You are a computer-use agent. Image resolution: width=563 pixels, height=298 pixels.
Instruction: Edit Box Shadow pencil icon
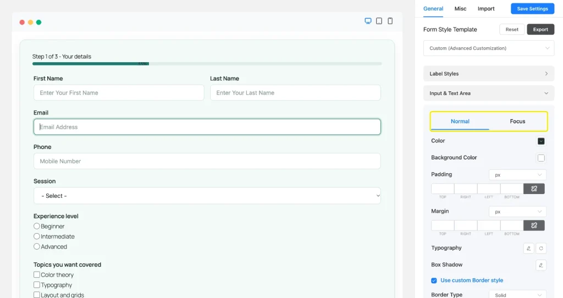pos(541,265)
